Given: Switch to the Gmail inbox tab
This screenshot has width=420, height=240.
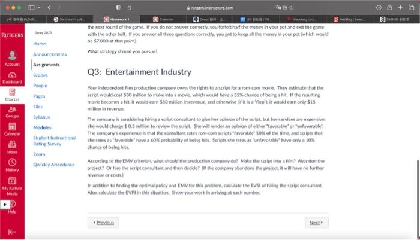Looking at the screenshot, I should coord(23,19).
